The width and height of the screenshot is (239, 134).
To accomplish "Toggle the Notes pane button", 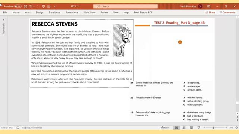I will tap(165, 128).
